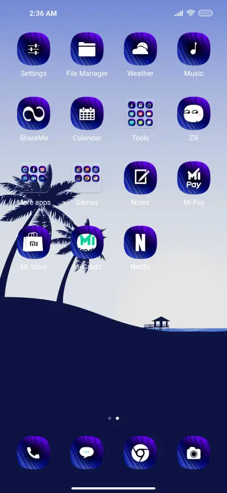The height and width of the screenshot is (493, 227).
Task: Launch Mi Credit app
Action: pyautogui.click(x=87, y=243)
